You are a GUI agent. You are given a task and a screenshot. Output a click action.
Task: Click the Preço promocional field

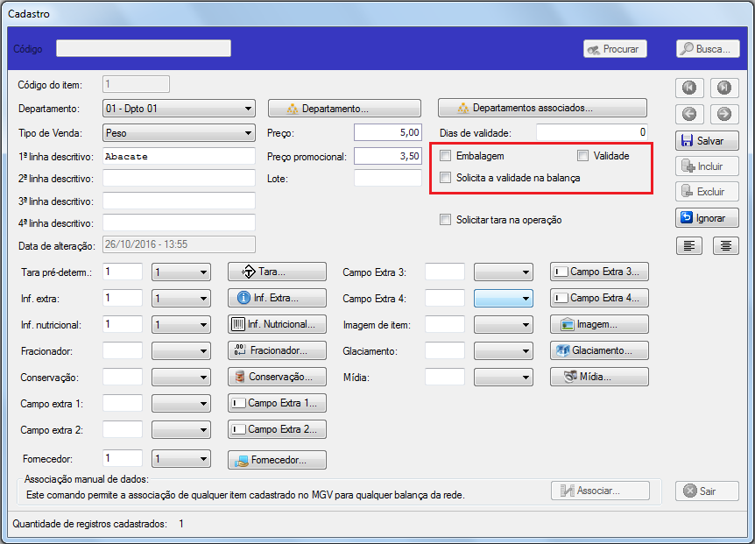coord(388,156)
